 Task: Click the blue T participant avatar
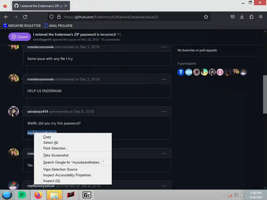click(181, 72)
